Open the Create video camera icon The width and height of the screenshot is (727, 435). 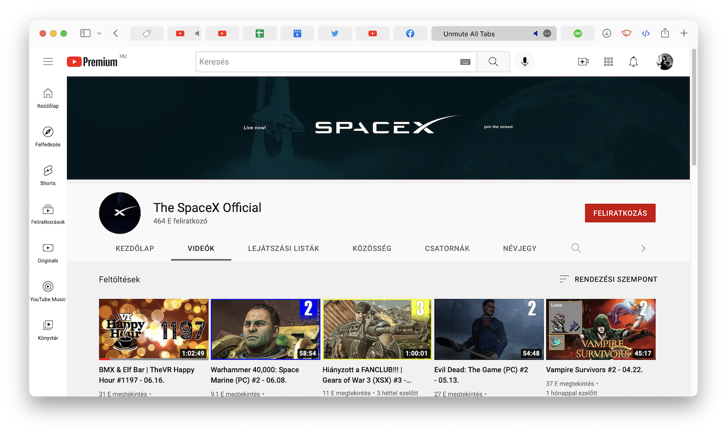pos(583,62)
